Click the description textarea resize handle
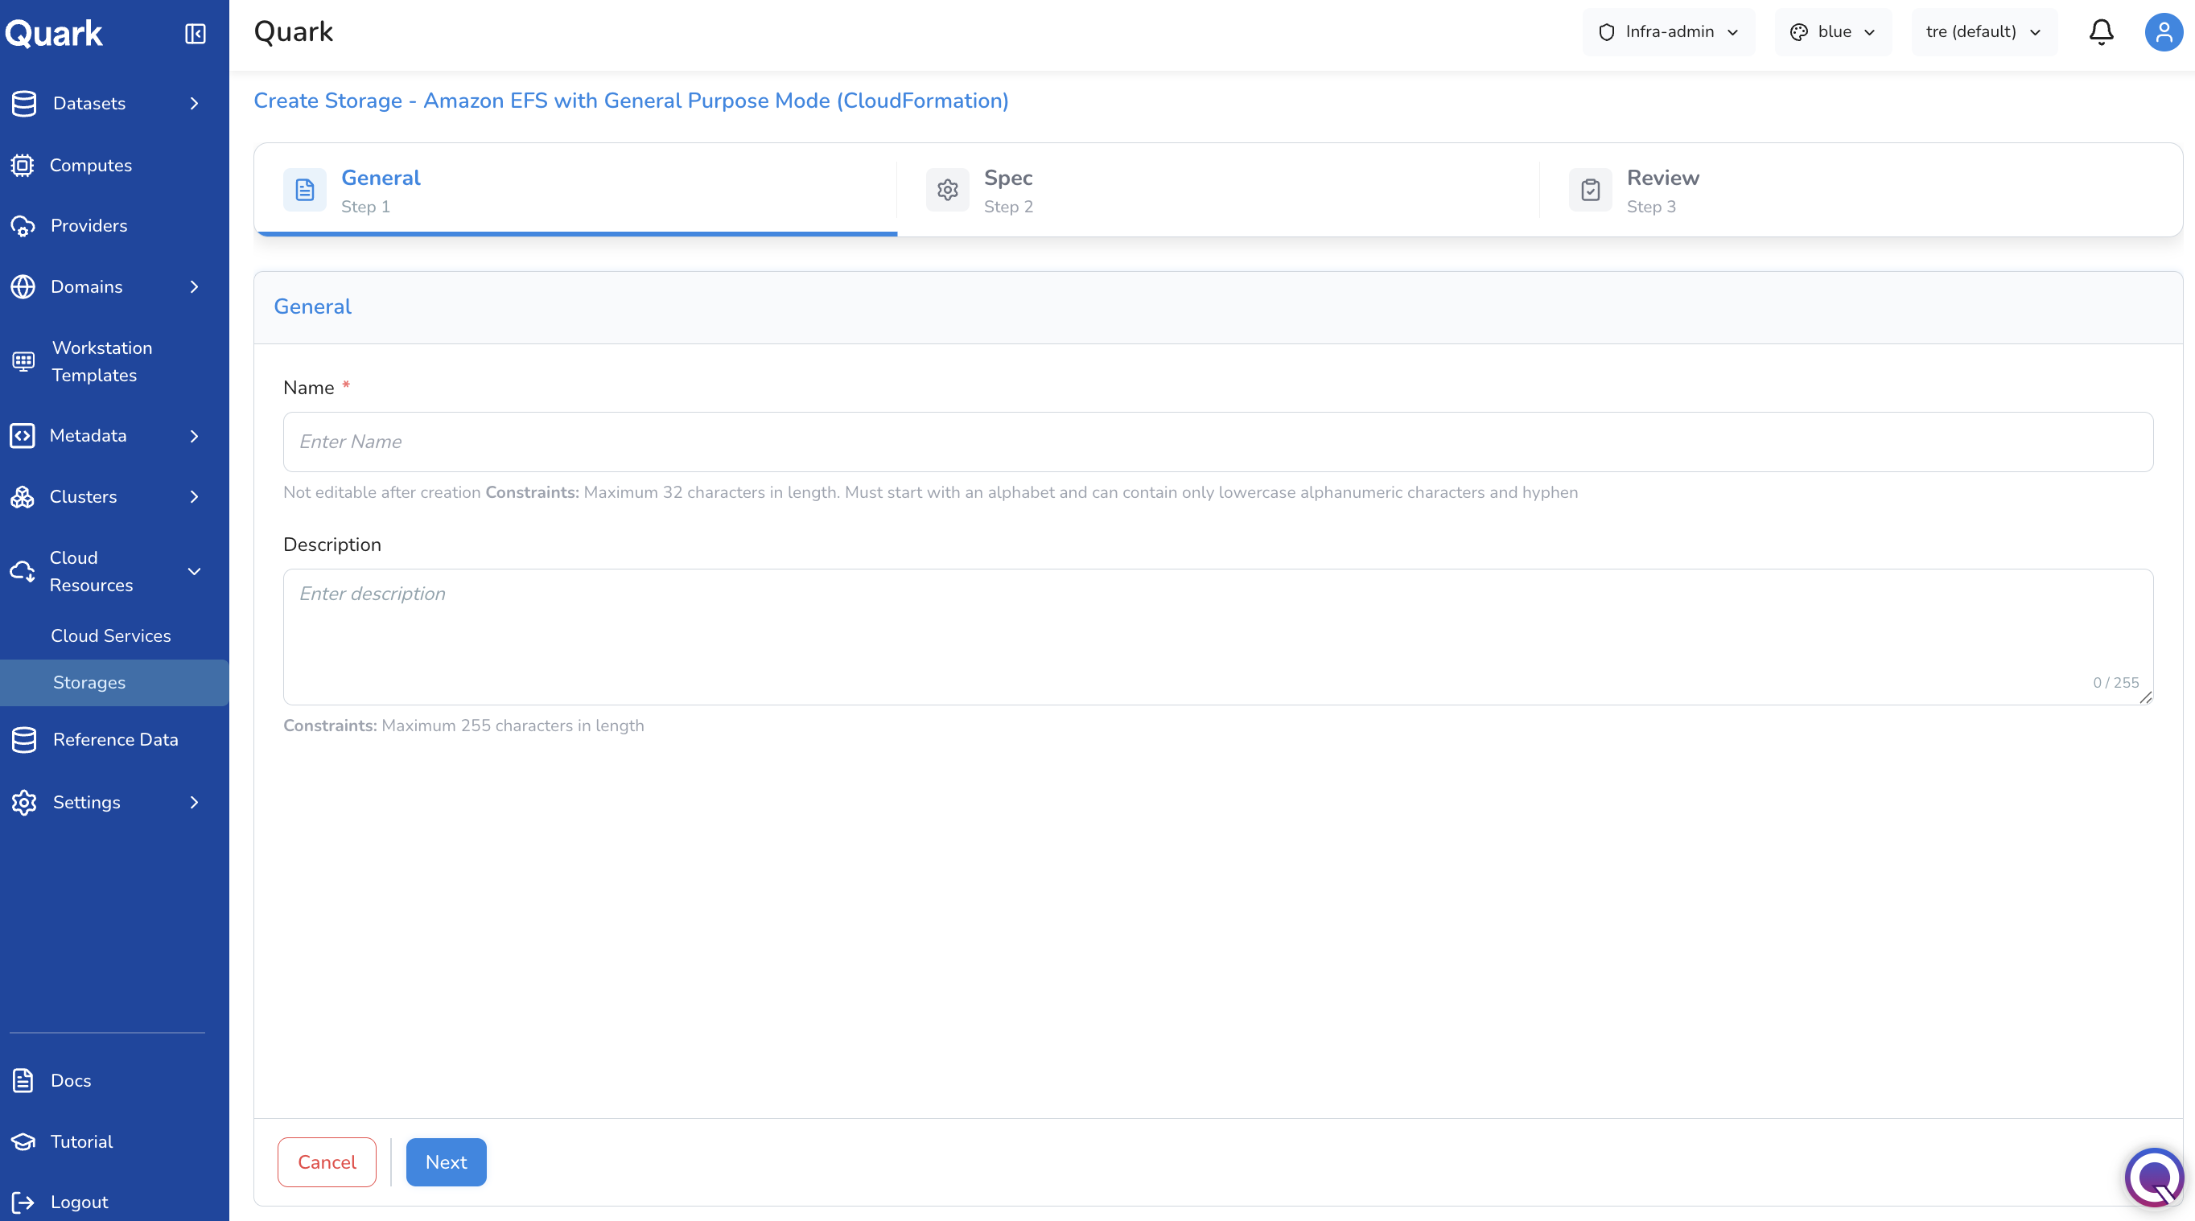 point(2146,698)
